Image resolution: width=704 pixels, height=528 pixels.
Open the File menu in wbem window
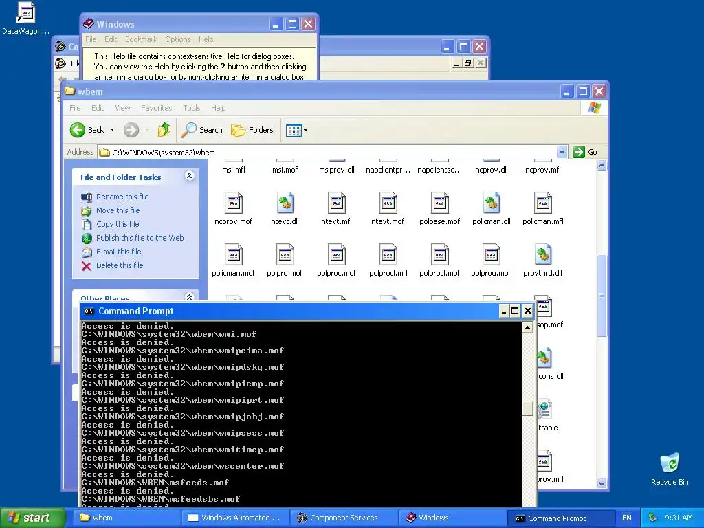coord(75,108)
